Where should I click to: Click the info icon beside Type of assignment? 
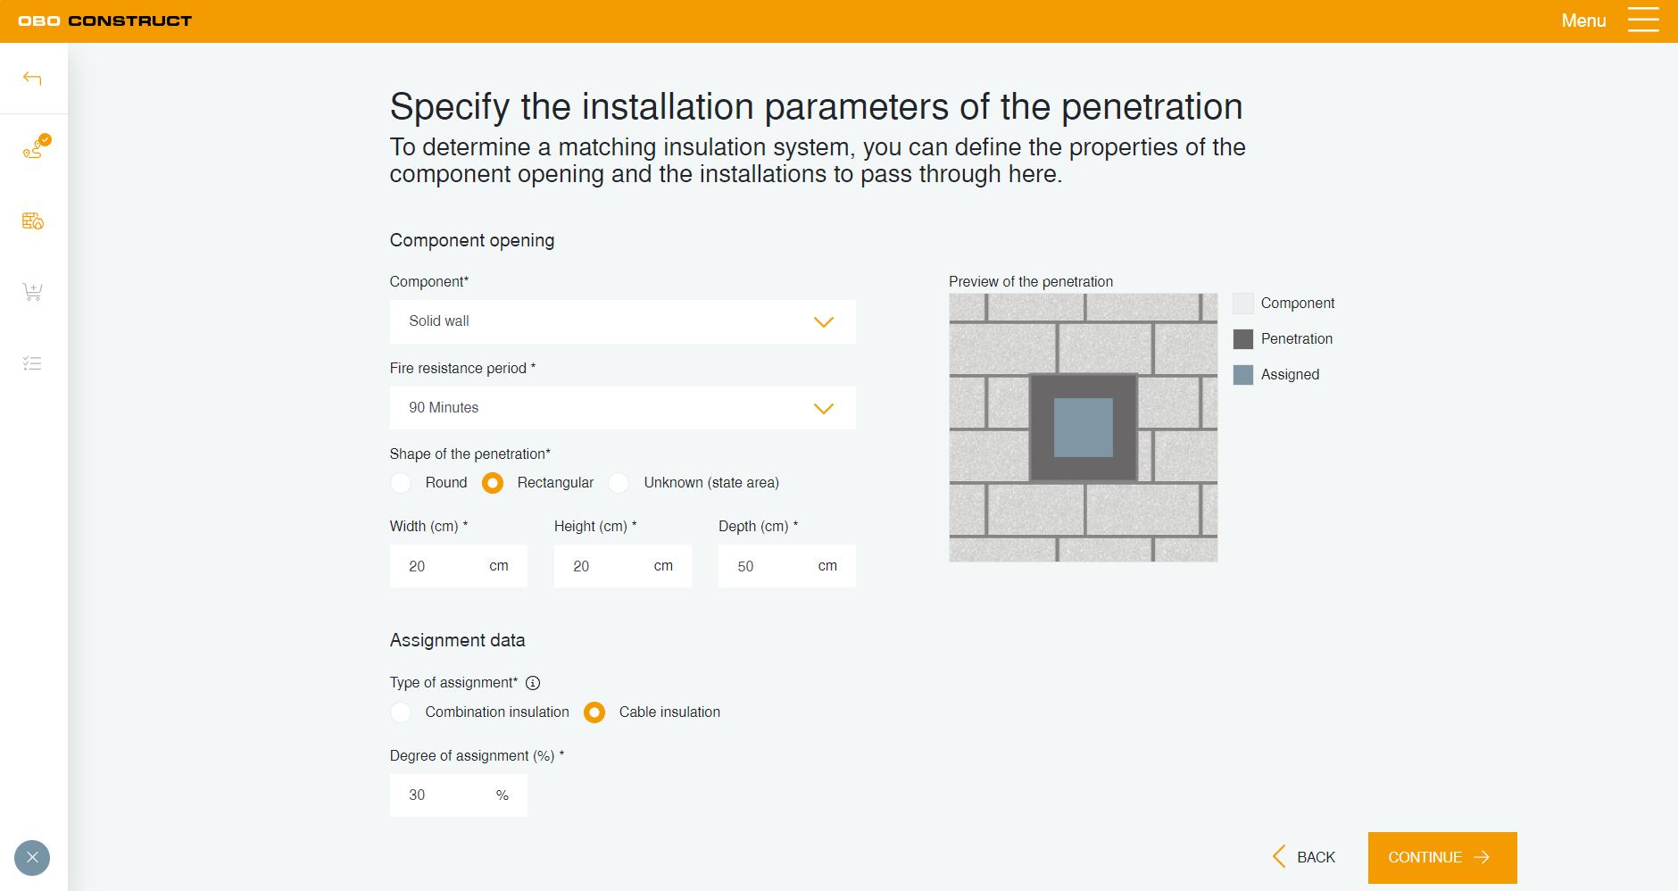[x=533, y=683]
